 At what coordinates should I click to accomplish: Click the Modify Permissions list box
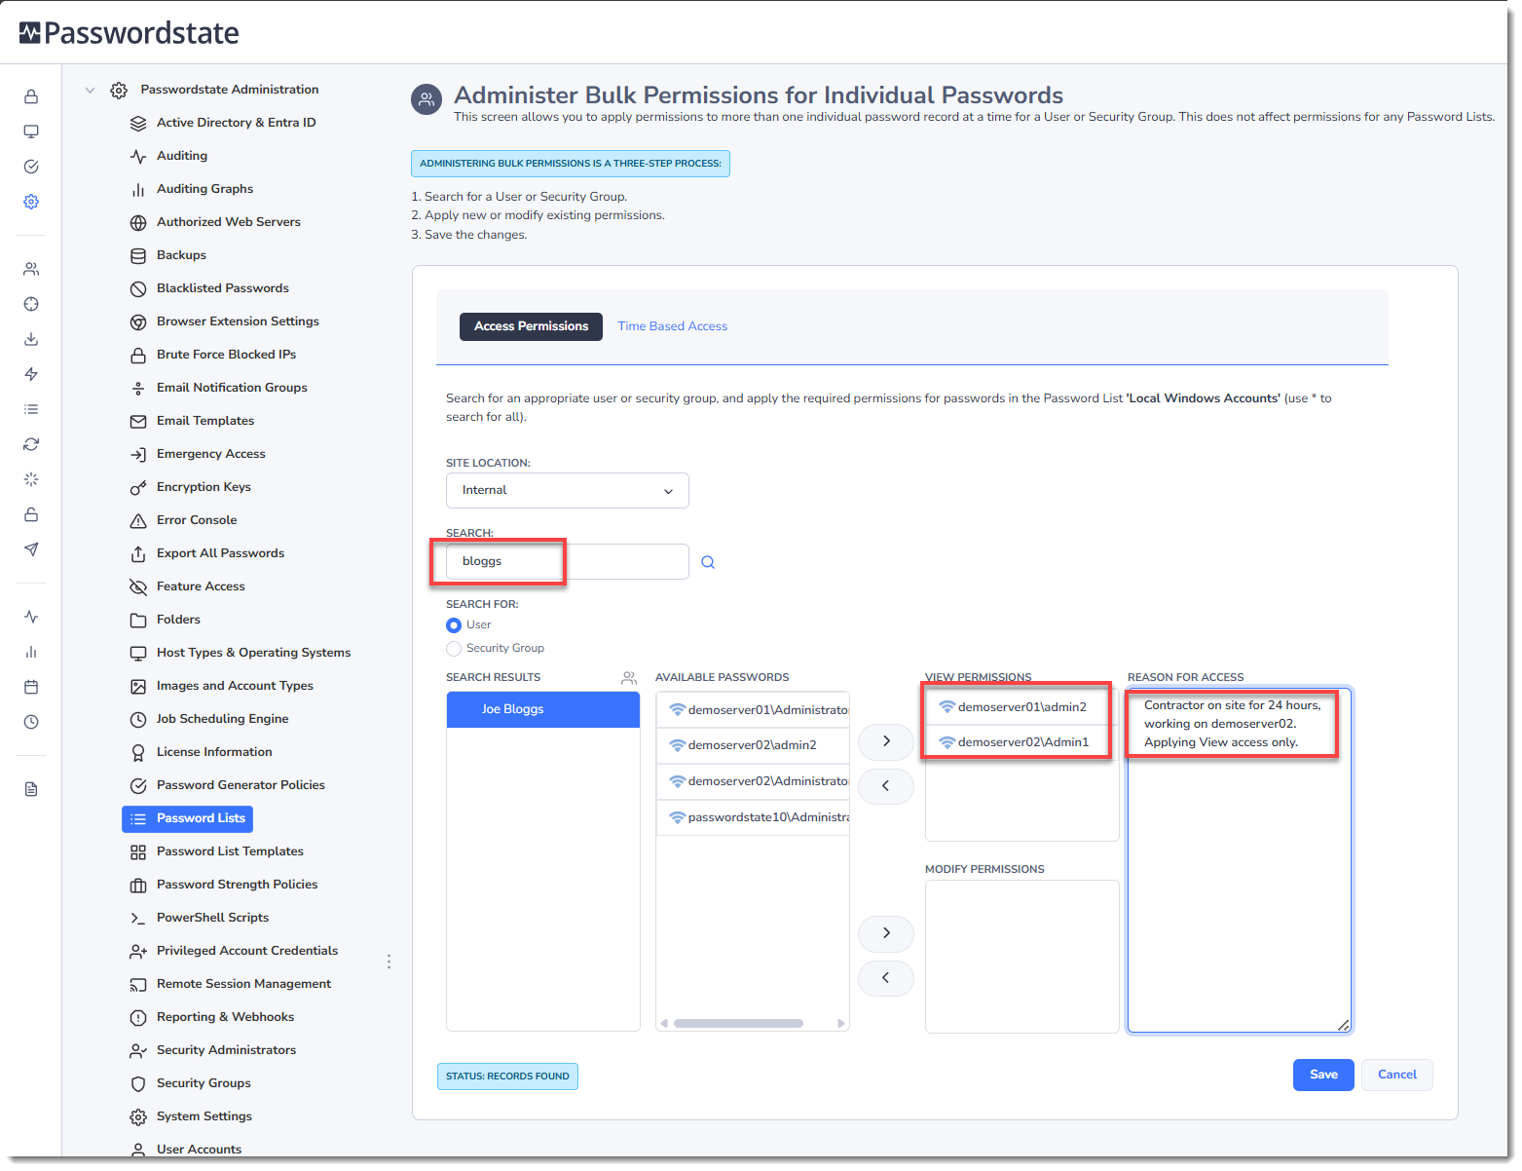pos(1022,957)
